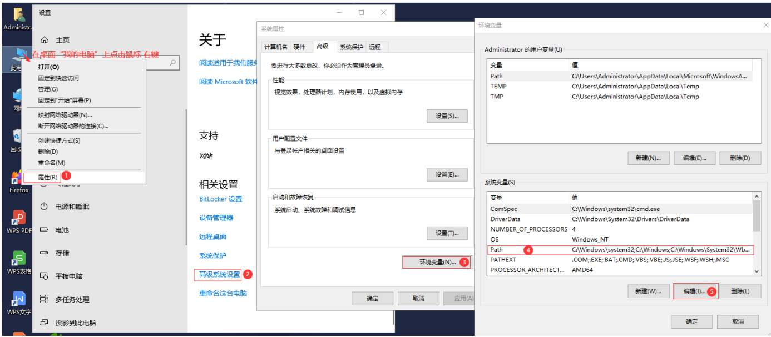Click 新建(W) under system variables
The height and width of the screenshot is (337, 771).
coord(649,291)
